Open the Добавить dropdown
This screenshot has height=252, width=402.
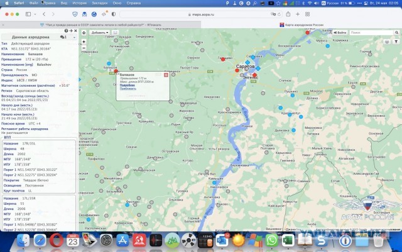[99, 33]
